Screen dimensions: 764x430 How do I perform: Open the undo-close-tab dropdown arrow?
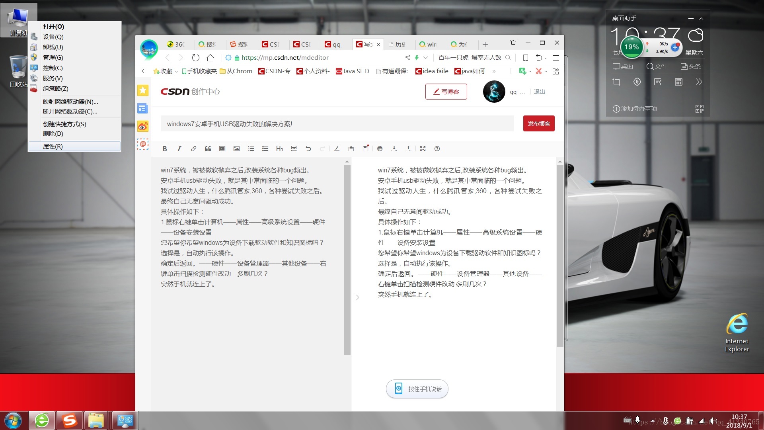(546, 58)
